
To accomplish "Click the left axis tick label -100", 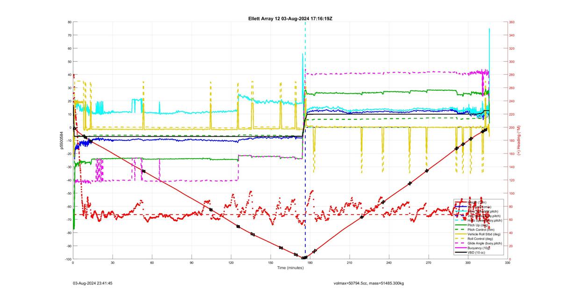I will [x=67, y=259].
